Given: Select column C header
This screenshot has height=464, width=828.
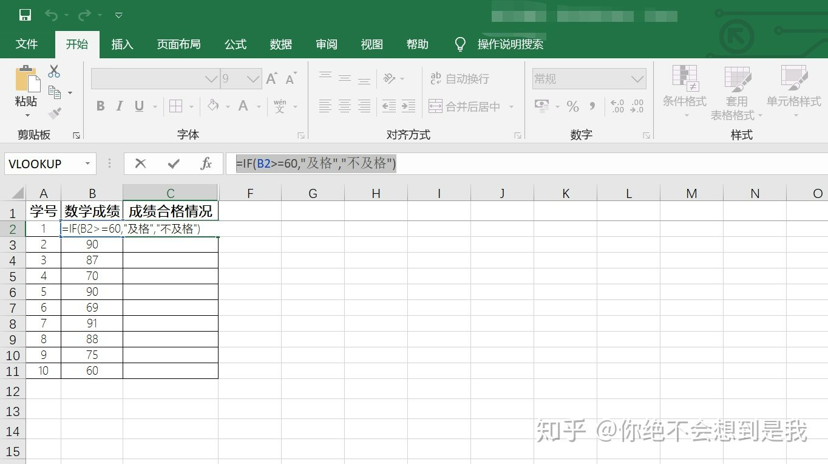Looking at the screenshot, I should 171,193.
